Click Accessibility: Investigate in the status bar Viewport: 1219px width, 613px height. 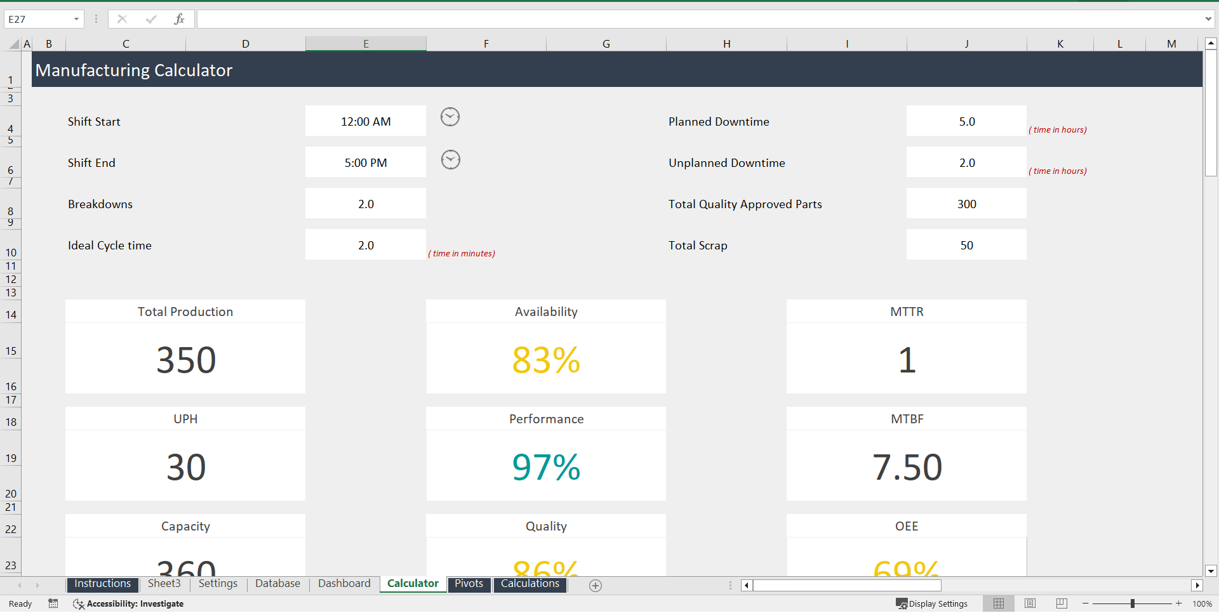135,603
